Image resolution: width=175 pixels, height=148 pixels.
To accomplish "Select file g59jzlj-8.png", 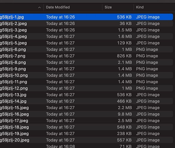I will (x=87, y=62).
